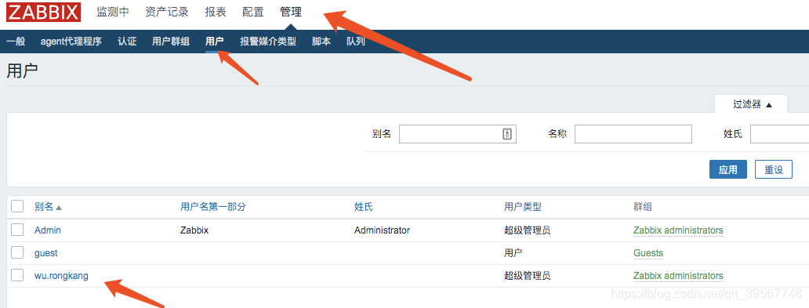Go to 脚本 submenu

click(321, 42)
